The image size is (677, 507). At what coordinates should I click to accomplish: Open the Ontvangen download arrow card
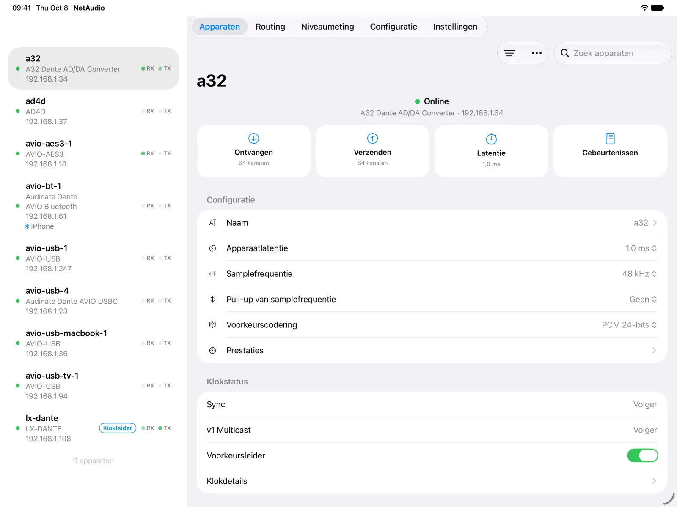pos(253,151)
